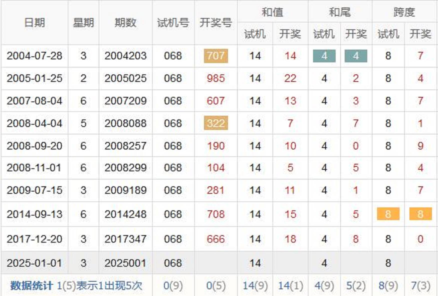
Task: Click the orange 8 badge under 跨度 试机
Action: point(388,214)
